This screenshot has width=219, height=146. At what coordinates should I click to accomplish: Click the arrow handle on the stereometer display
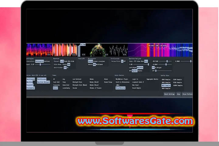(x=106, y=55)
